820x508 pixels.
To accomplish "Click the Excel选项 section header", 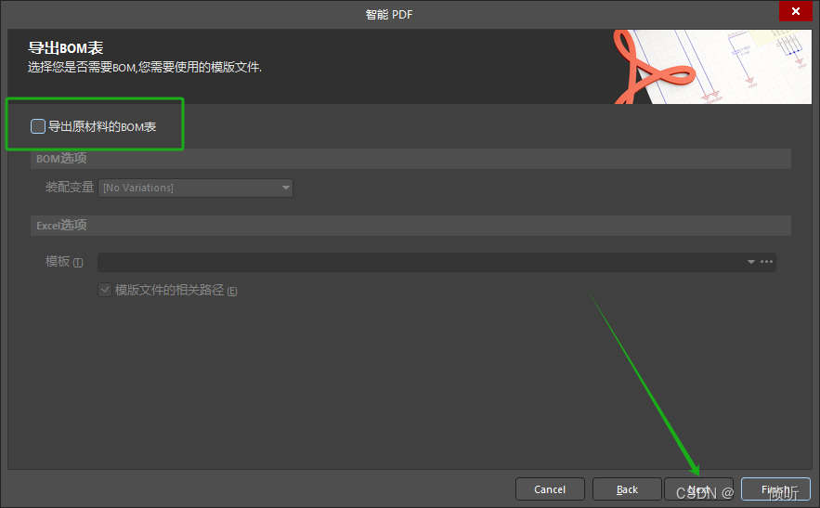I will [x=410, y=226].
